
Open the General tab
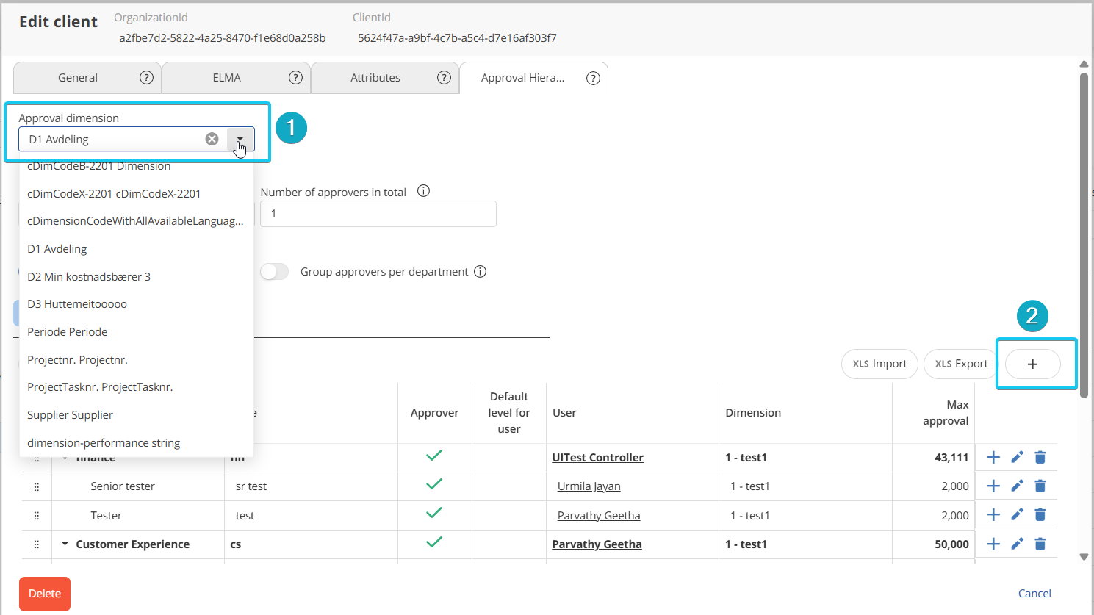(77, 78)
